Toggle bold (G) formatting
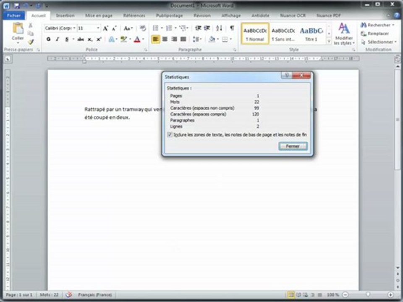 pos(48,39)
